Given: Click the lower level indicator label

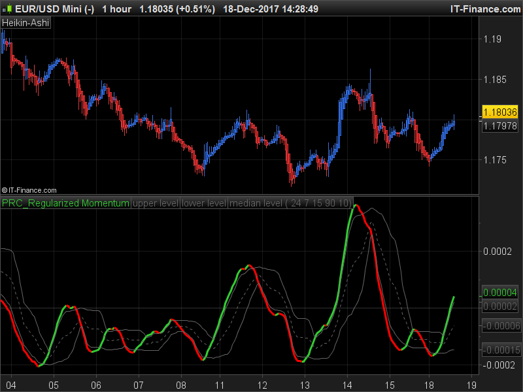Looking at the screenshot, I should [204, 203].
